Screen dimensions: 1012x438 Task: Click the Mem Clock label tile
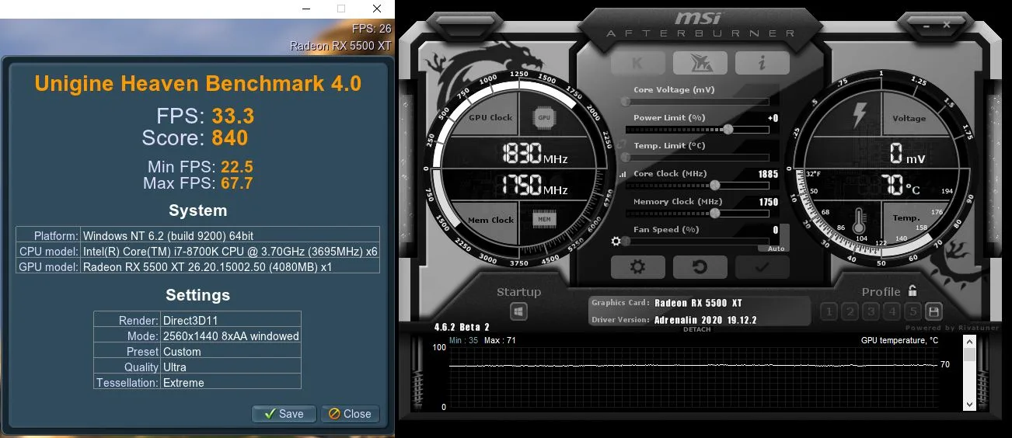point(490,220)
